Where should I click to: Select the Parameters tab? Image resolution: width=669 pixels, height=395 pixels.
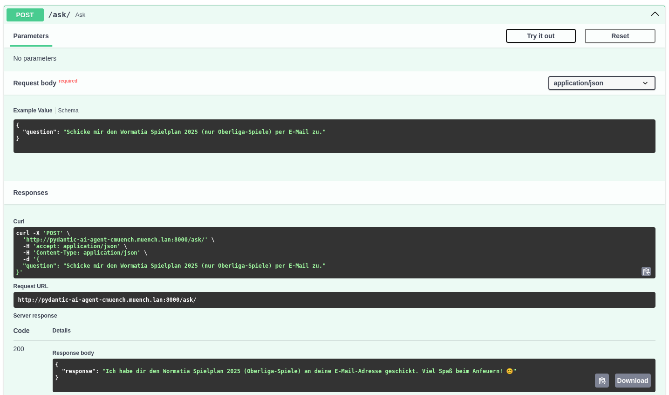tap(31, 36)
